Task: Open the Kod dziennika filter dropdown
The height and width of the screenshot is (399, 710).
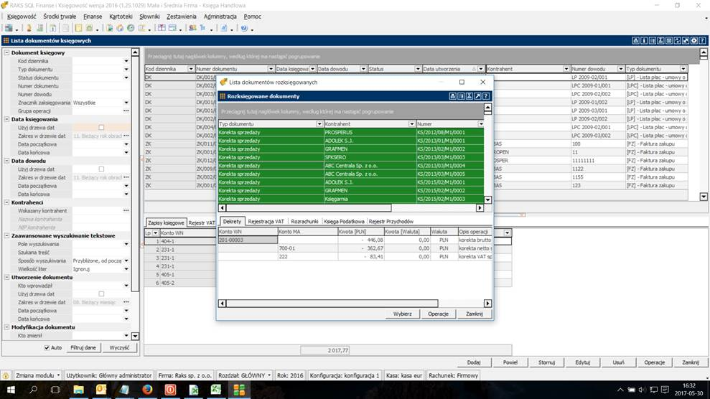Action: (x=126, y=61)
